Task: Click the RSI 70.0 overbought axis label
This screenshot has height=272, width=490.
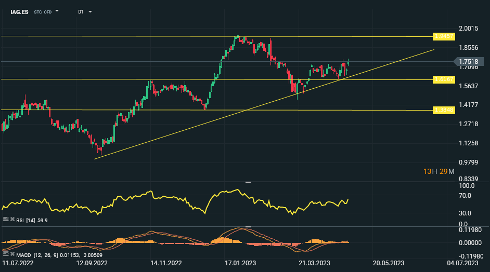Action: point(465,196)
